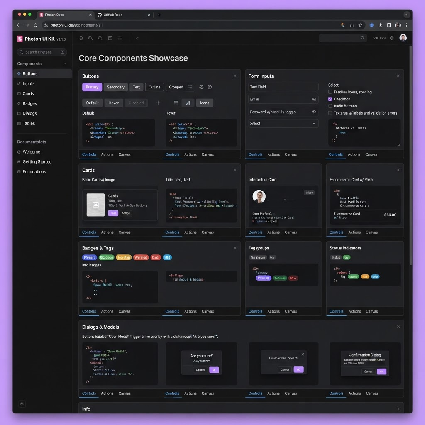Click the browser downloads icon
425x425 pixels.
coord(380,25)
